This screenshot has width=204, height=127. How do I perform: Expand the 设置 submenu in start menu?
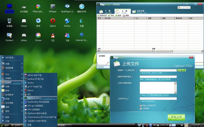coord(12,64)
